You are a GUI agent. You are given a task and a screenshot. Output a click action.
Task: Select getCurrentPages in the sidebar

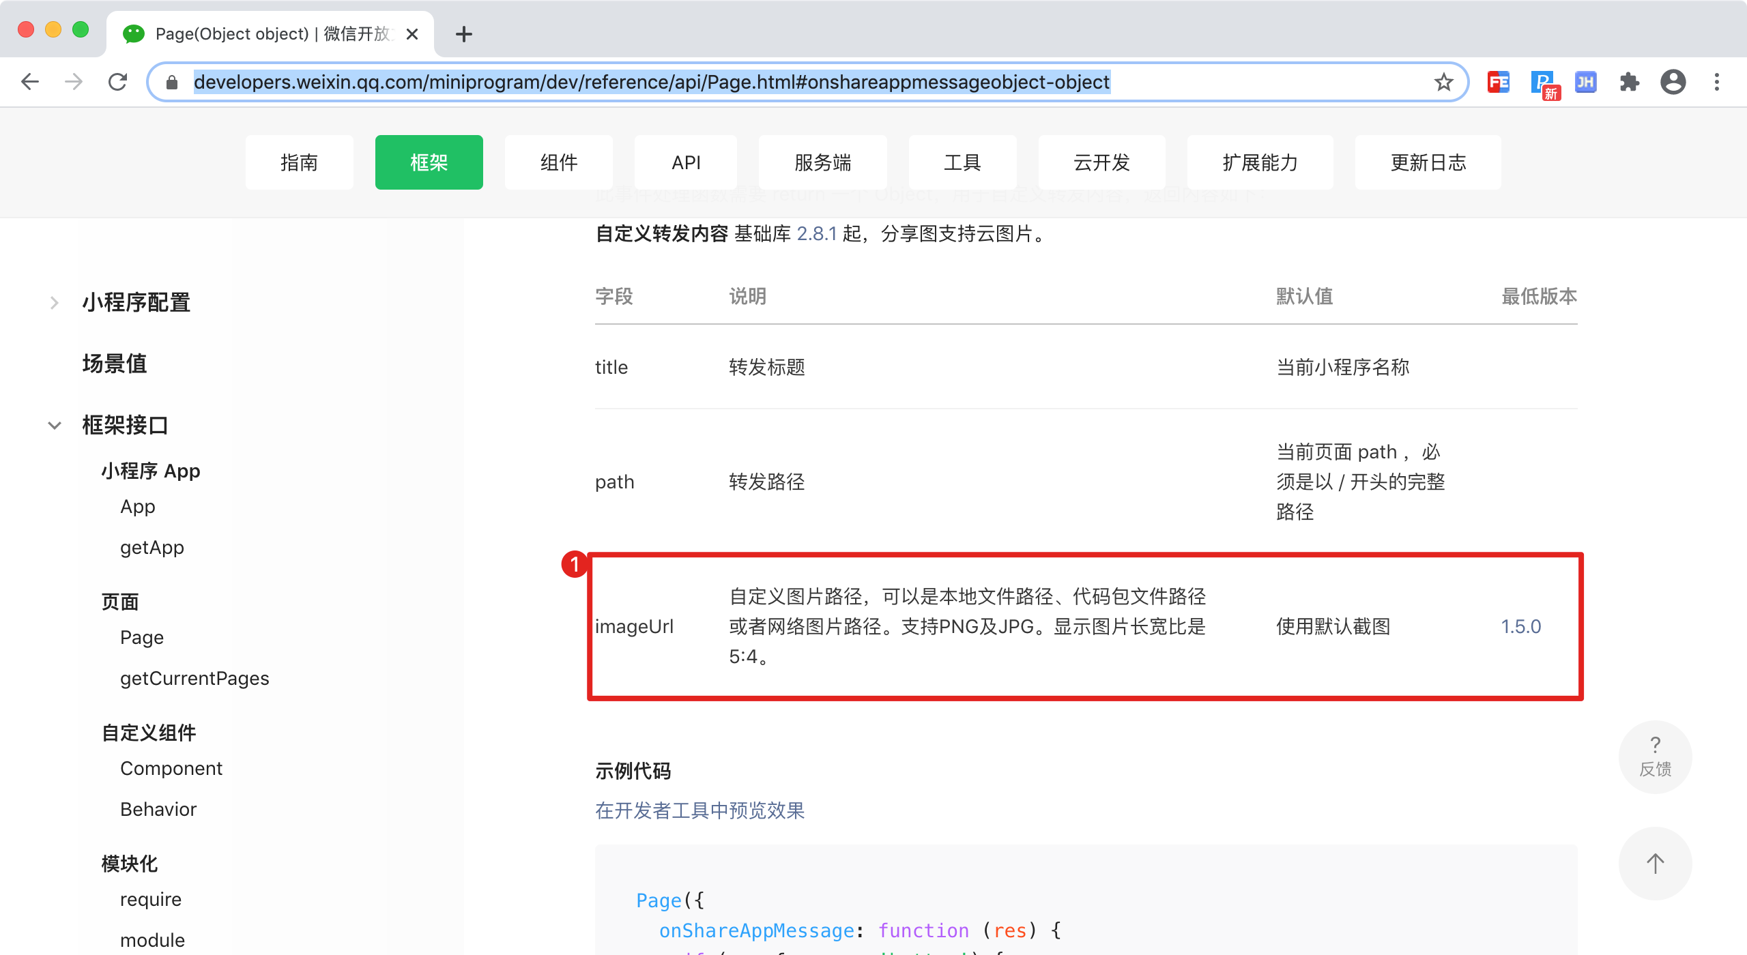pyautogui.click(x=194, y=678)
